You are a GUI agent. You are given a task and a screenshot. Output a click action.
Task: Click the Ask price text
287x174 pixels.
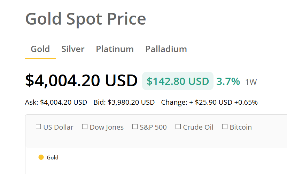tap(56, 103)
